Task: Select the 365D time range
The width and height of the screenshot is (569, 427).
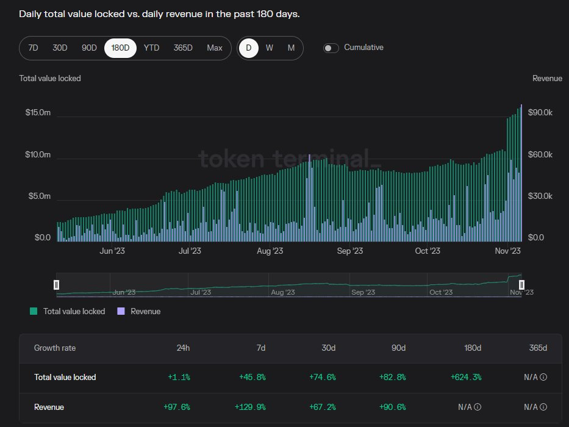Action: (x=183, y=48)
